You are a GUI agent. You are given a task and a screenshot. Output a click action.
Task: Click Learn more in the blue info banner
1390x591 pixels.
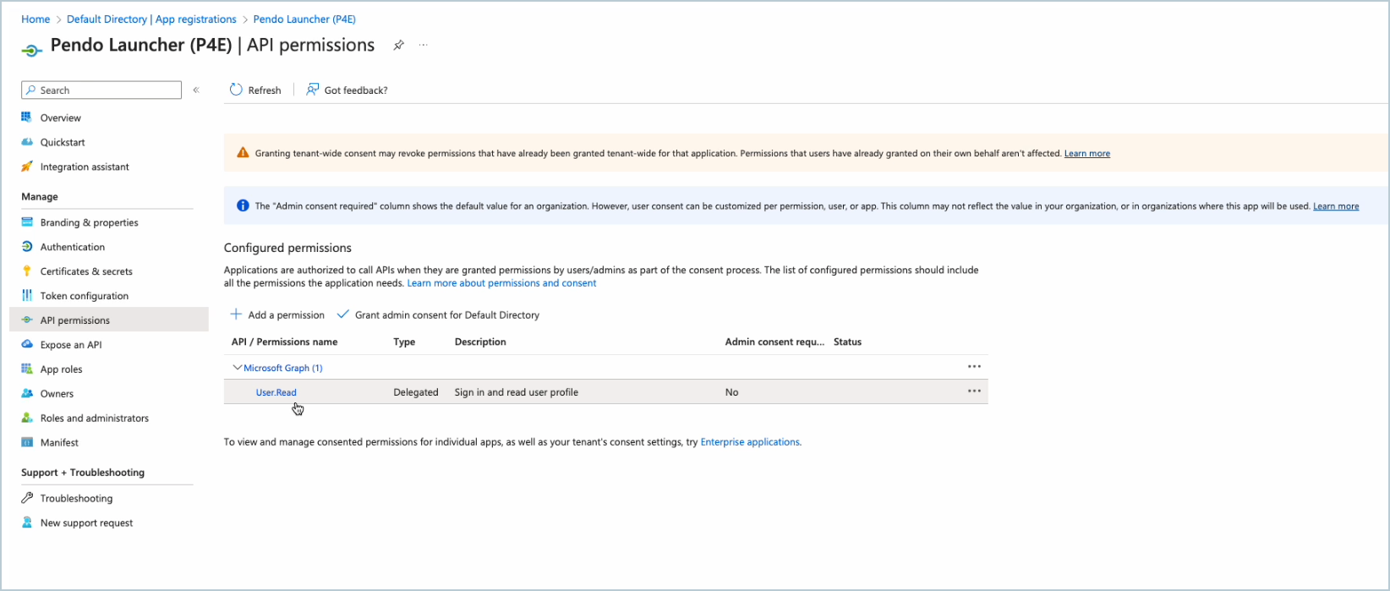coord(1336,206)
